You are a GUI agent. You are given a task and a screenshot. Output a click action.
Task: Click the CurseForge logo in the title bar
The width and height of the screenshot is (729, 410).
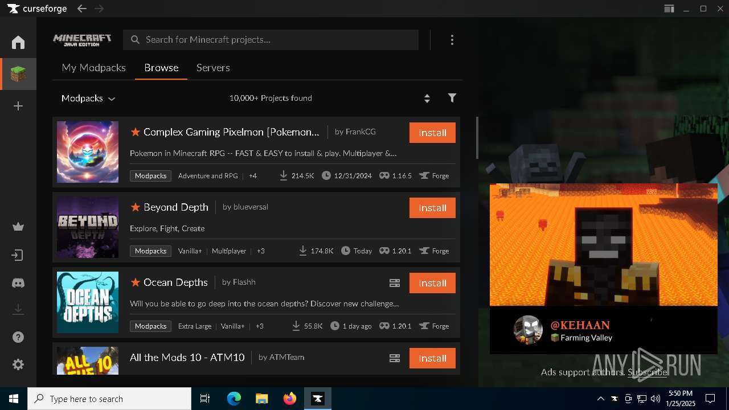[37, 9]
